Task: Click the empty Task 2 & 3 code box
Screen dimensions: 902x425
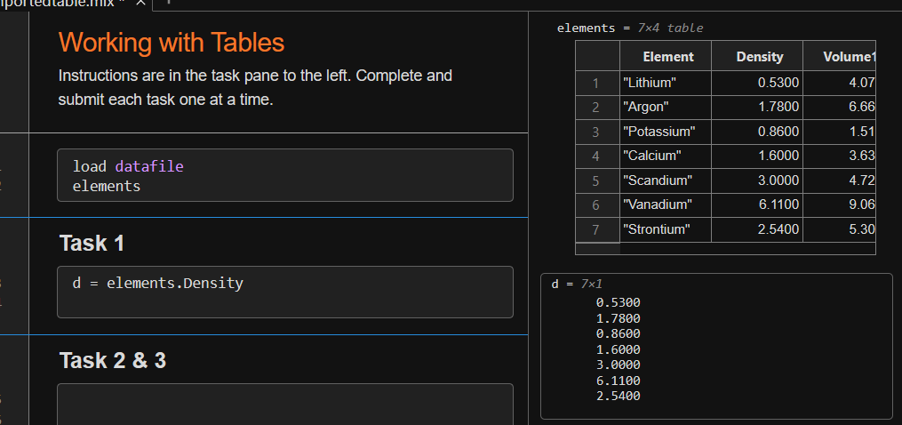Action: [284, 403]
